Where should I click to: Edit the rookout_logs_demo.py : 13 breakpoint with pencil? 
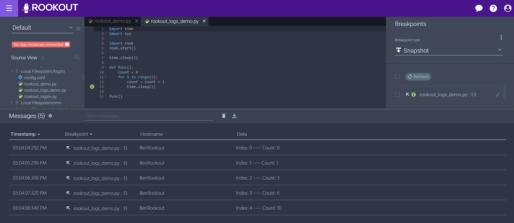pyautogui.click(x=498, y=95)
